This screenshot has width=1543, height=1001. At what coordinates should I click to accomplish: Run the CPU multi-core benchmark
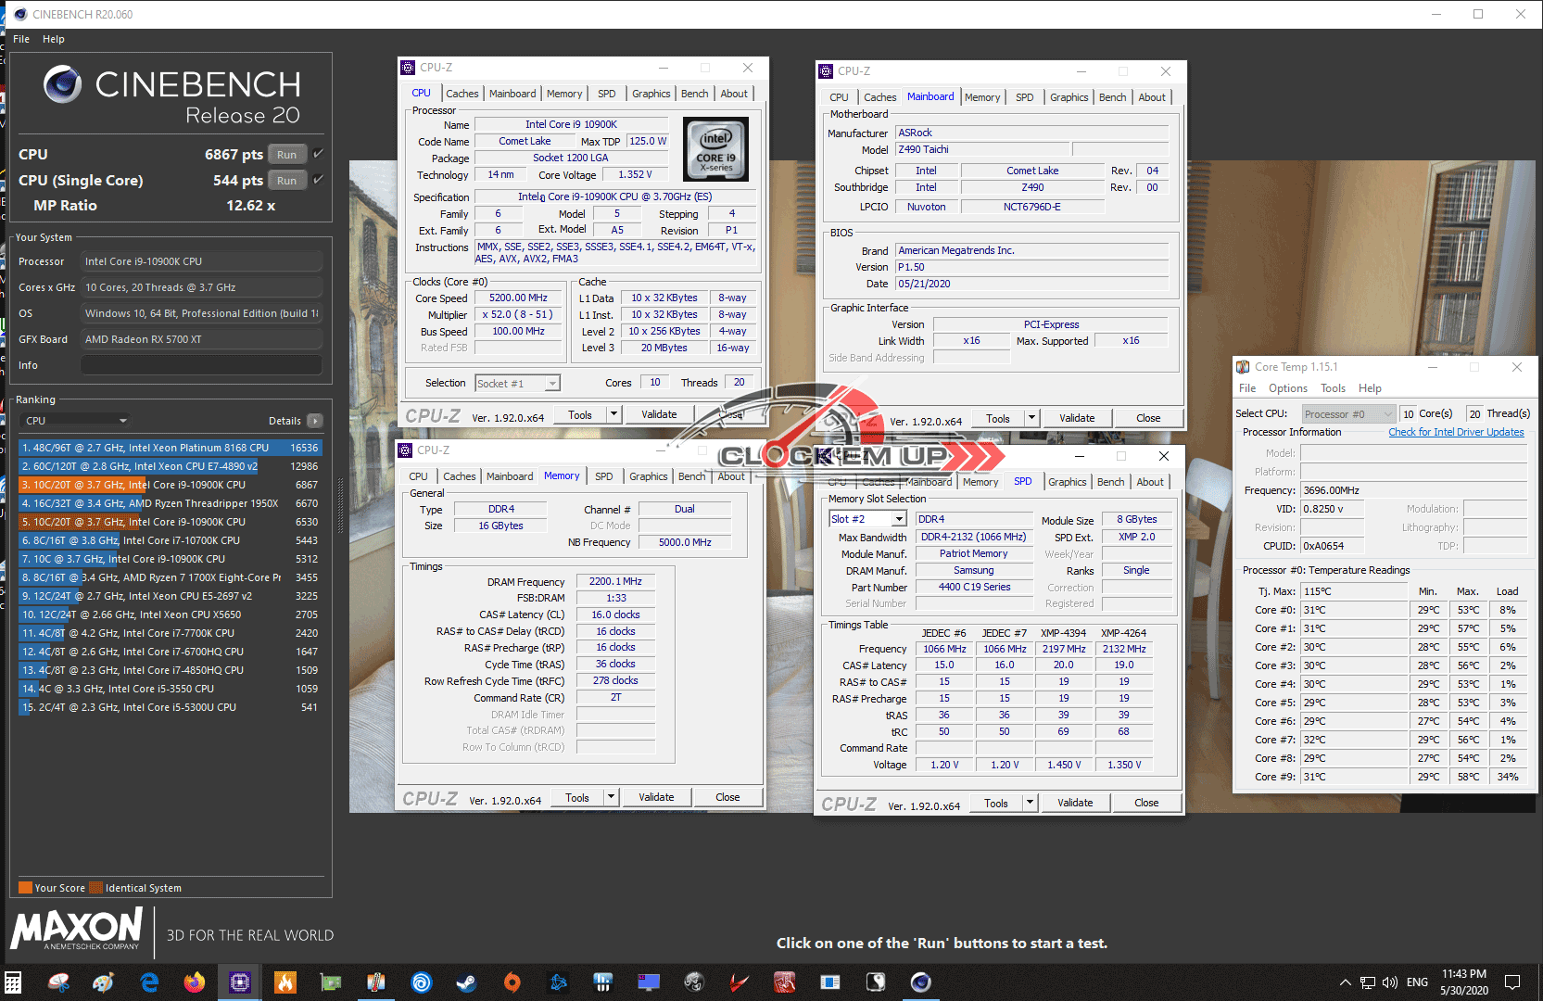[286, 155]
